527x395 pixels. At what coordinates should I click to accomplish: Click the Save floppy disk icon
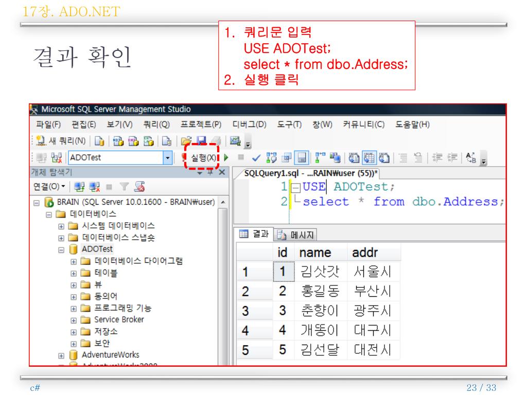(x=201, y=141)
